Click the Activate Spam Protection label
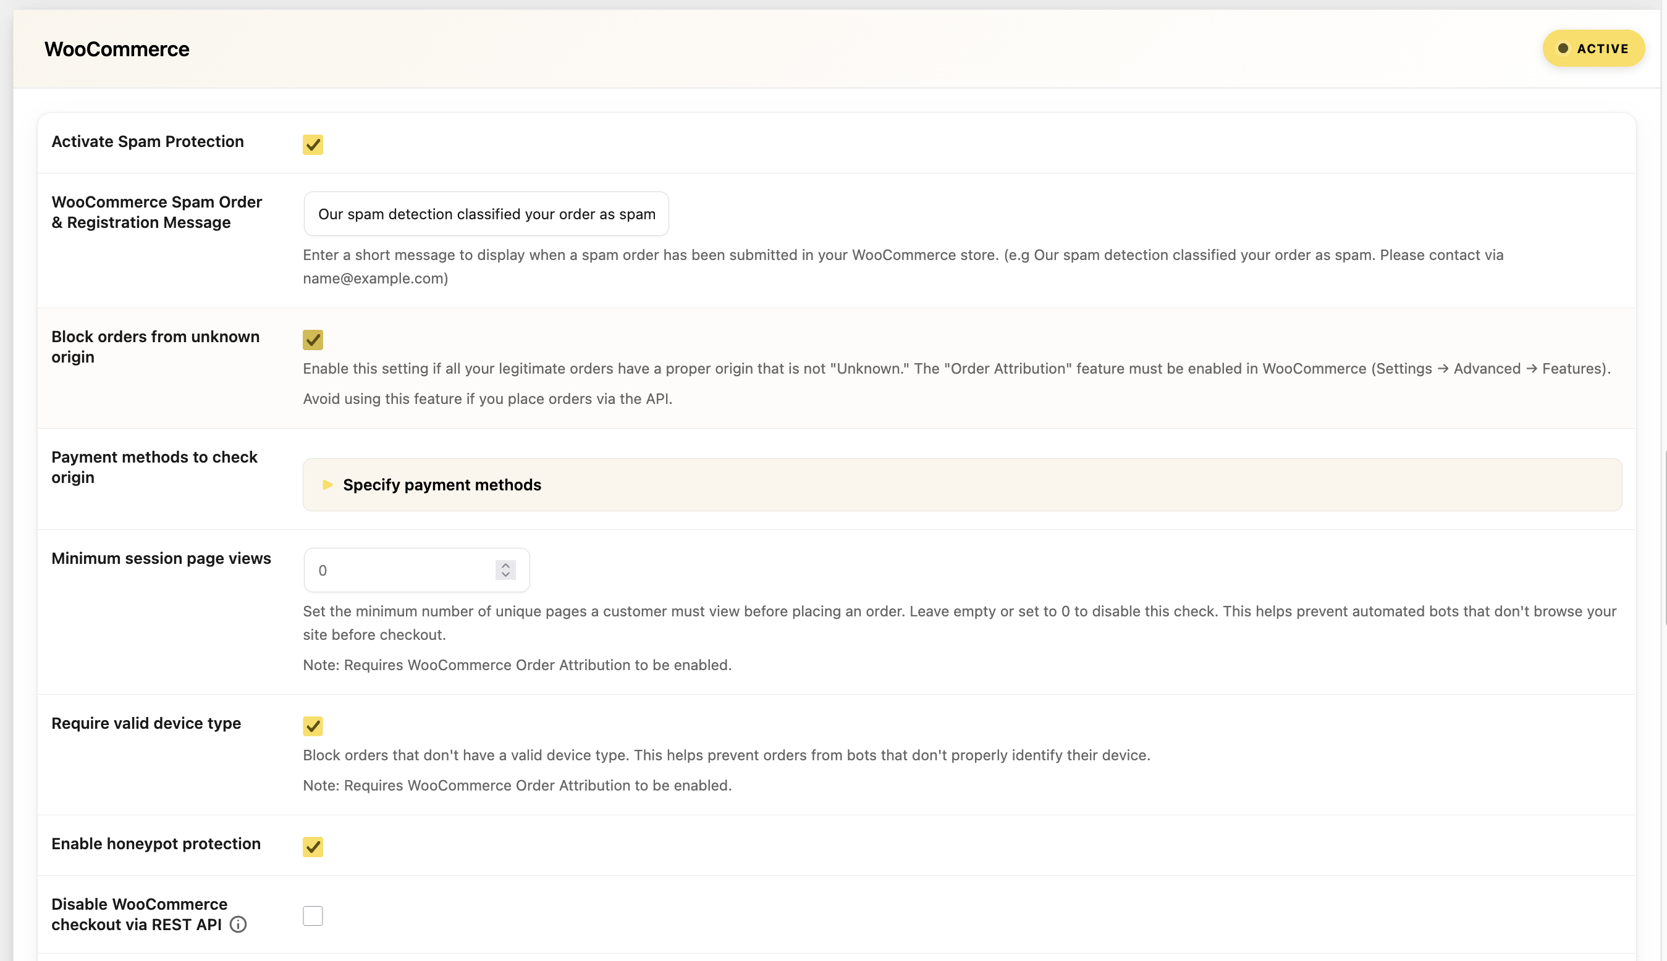 click(148, 141)
